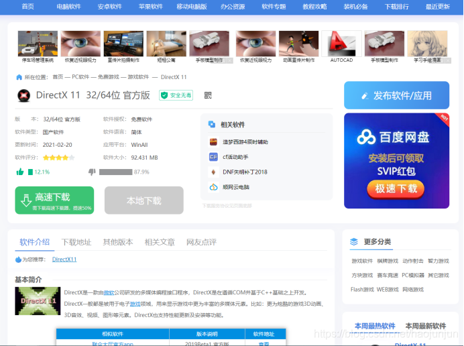Screen dimensions: 464x346
Task: Open 首页 in top navigation
Action: [x=27, y=7]
